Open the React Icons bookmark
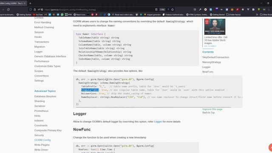 (79, 14)
